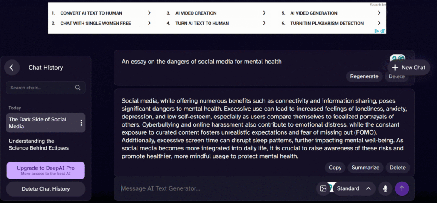Send the message with the purple arrow button

402,188
